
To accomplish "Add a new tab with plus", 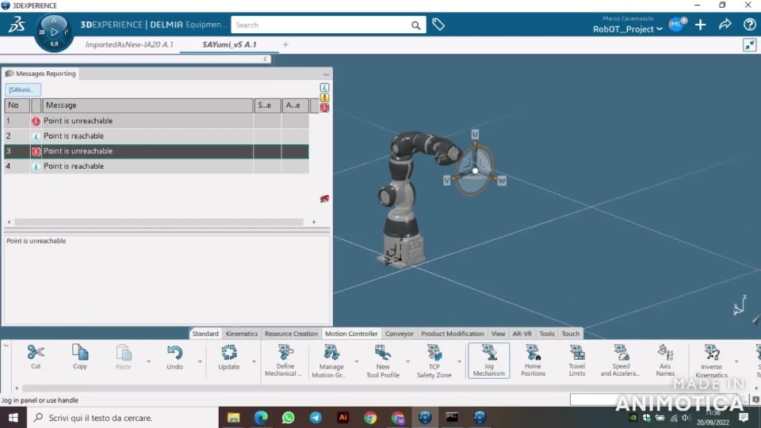I will coord(285,44).
